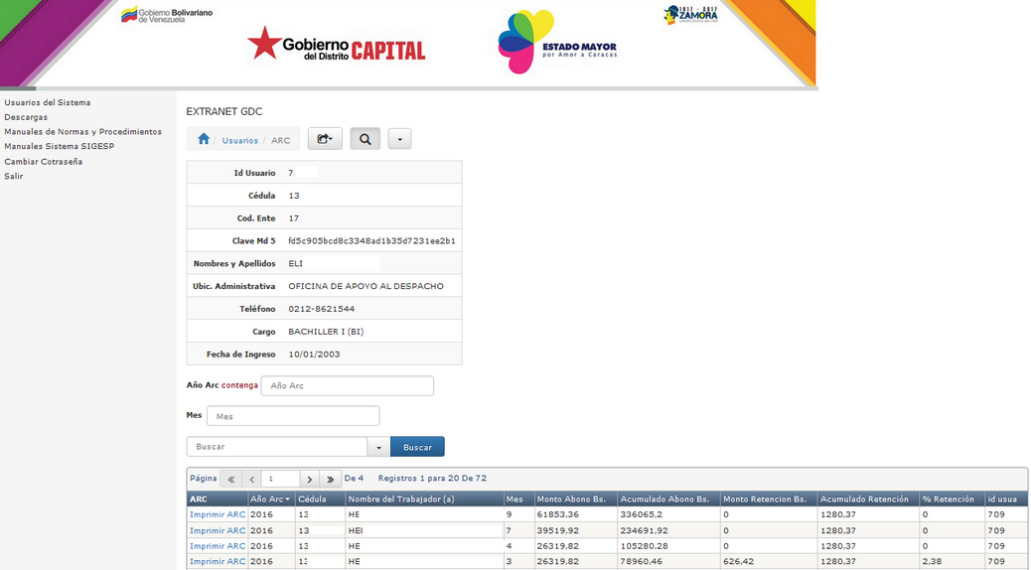1031x570 pixels.
Task: Sort by Nombre del Trabajador column
Action: coord(401,499)
